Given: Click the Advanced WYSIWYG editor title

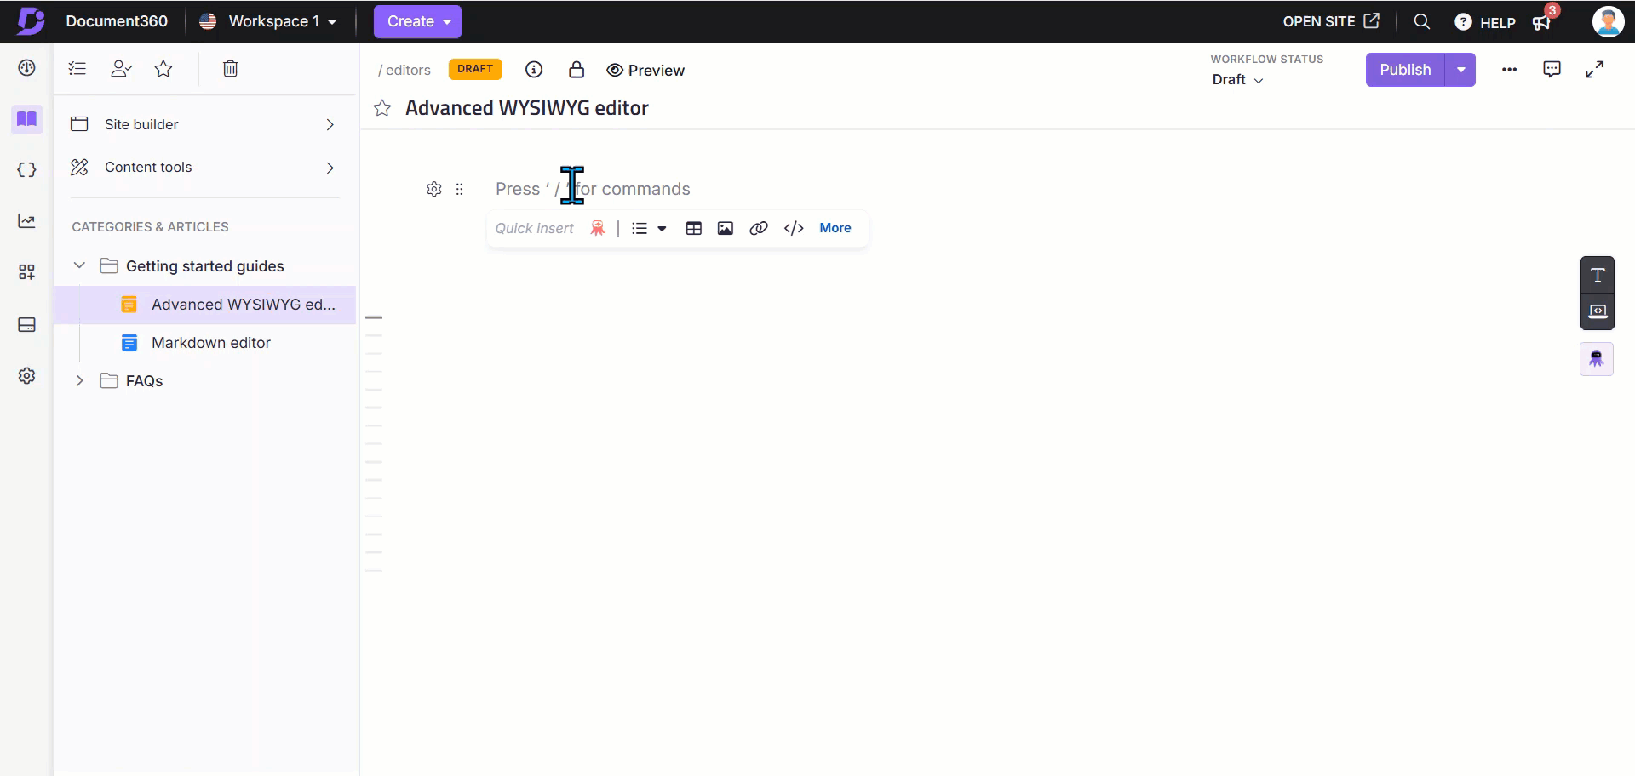Looking at the screenshot, I should (527, 108).
